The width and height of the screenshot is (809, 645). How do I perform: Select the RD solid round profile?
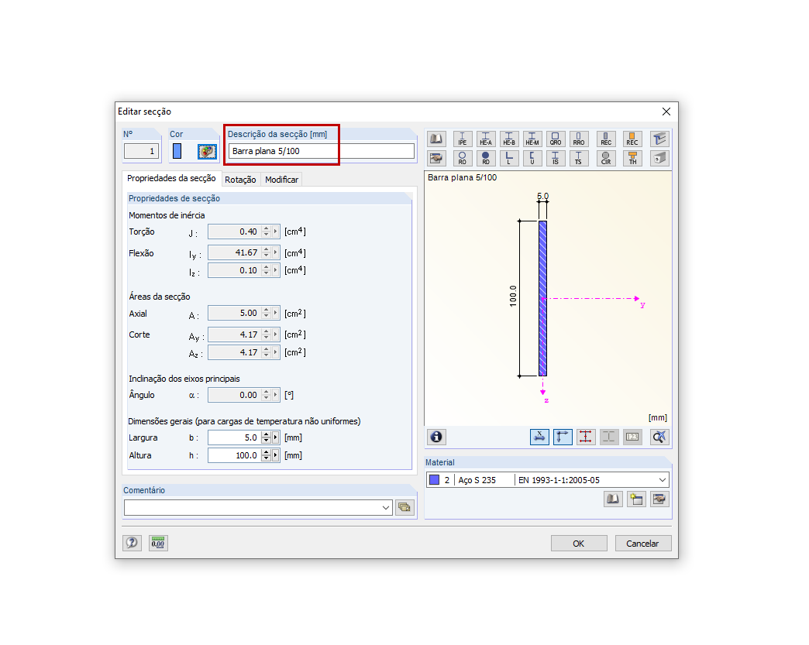tap(486, 158)
